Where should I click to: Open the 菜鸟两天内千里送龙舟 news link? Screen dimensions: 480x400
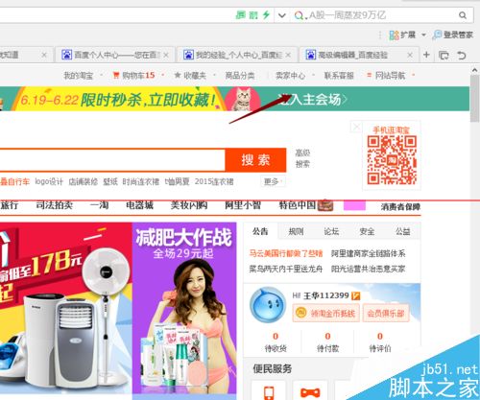pos(286,269)
